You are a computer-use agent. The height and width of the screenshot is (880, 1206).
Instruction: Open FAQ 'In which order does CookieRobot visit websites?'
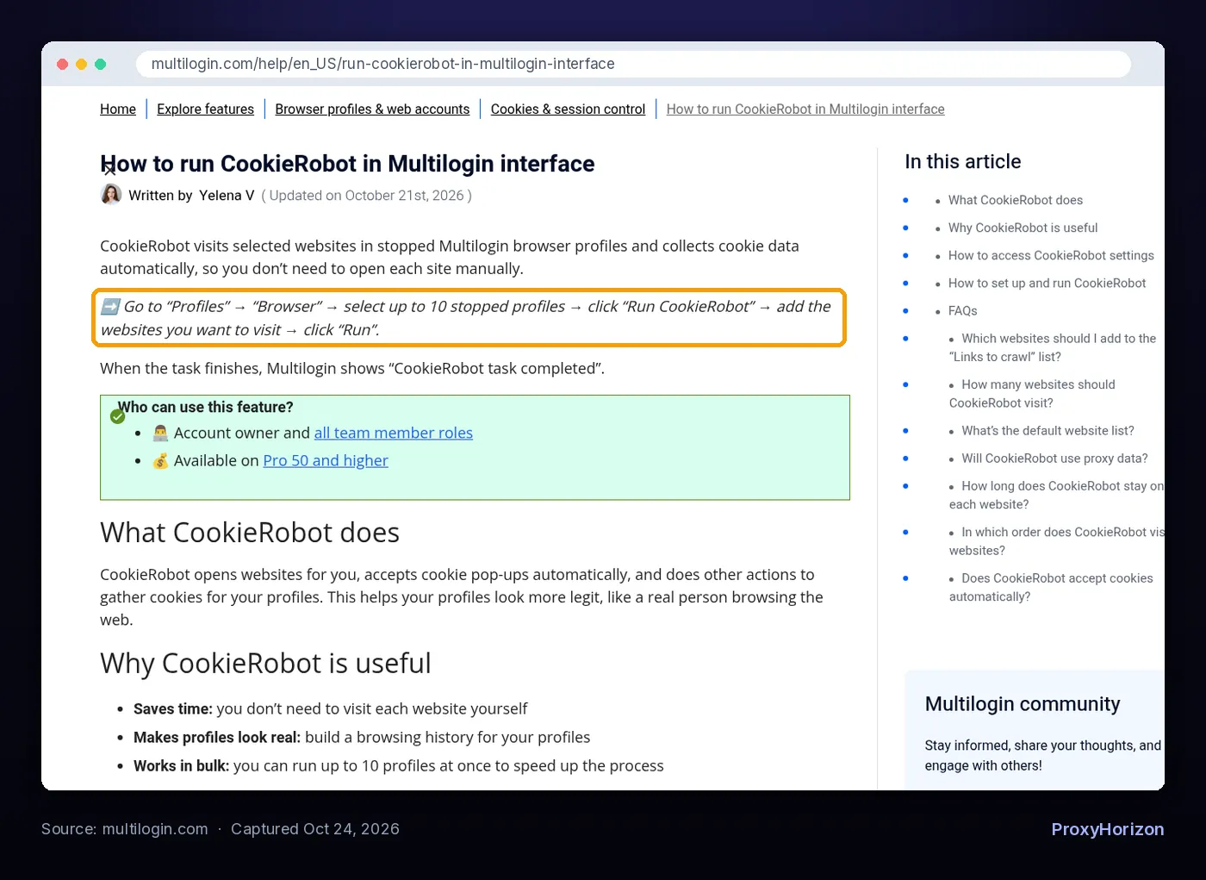1056,541
